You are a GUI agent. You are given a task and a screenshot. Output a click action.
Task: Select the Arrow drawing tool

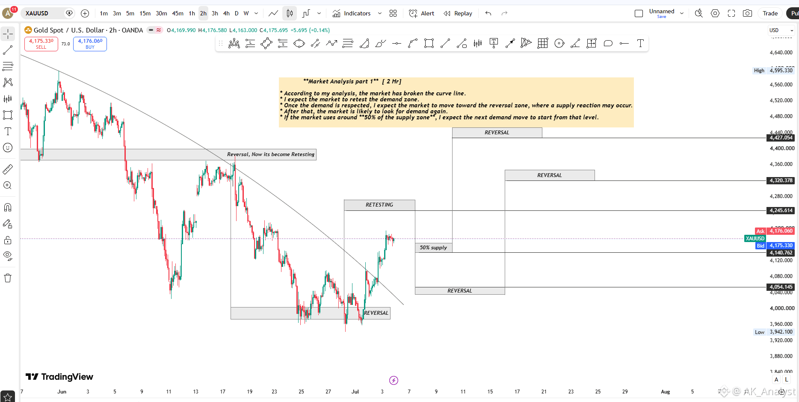(510, 43)
